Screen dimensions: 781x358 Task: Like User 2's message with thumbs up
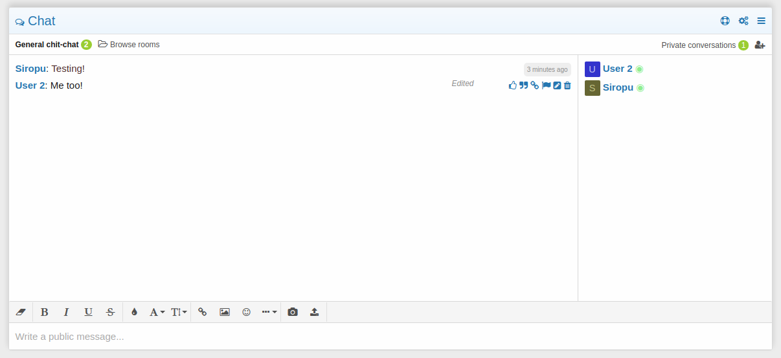513,85
